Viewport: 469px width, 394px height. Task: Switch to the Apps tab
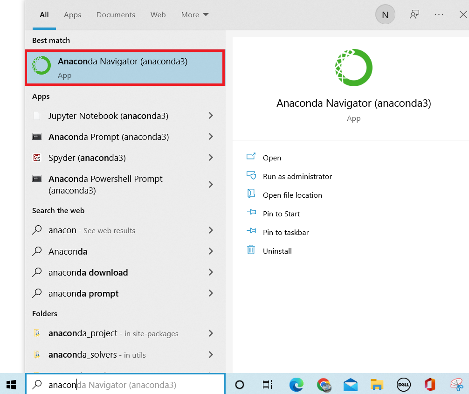click(x=72, y=15)
